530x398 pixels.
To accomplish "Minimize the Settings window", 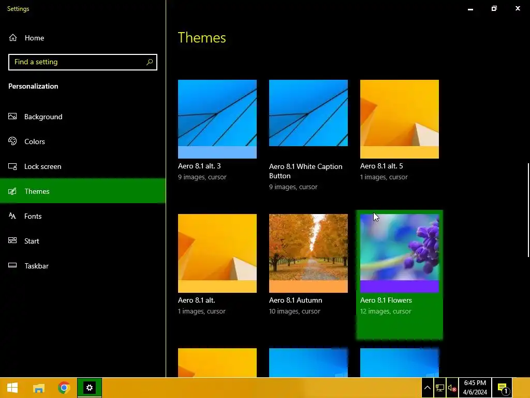I will pyautogui.click(x=470, y=9).
